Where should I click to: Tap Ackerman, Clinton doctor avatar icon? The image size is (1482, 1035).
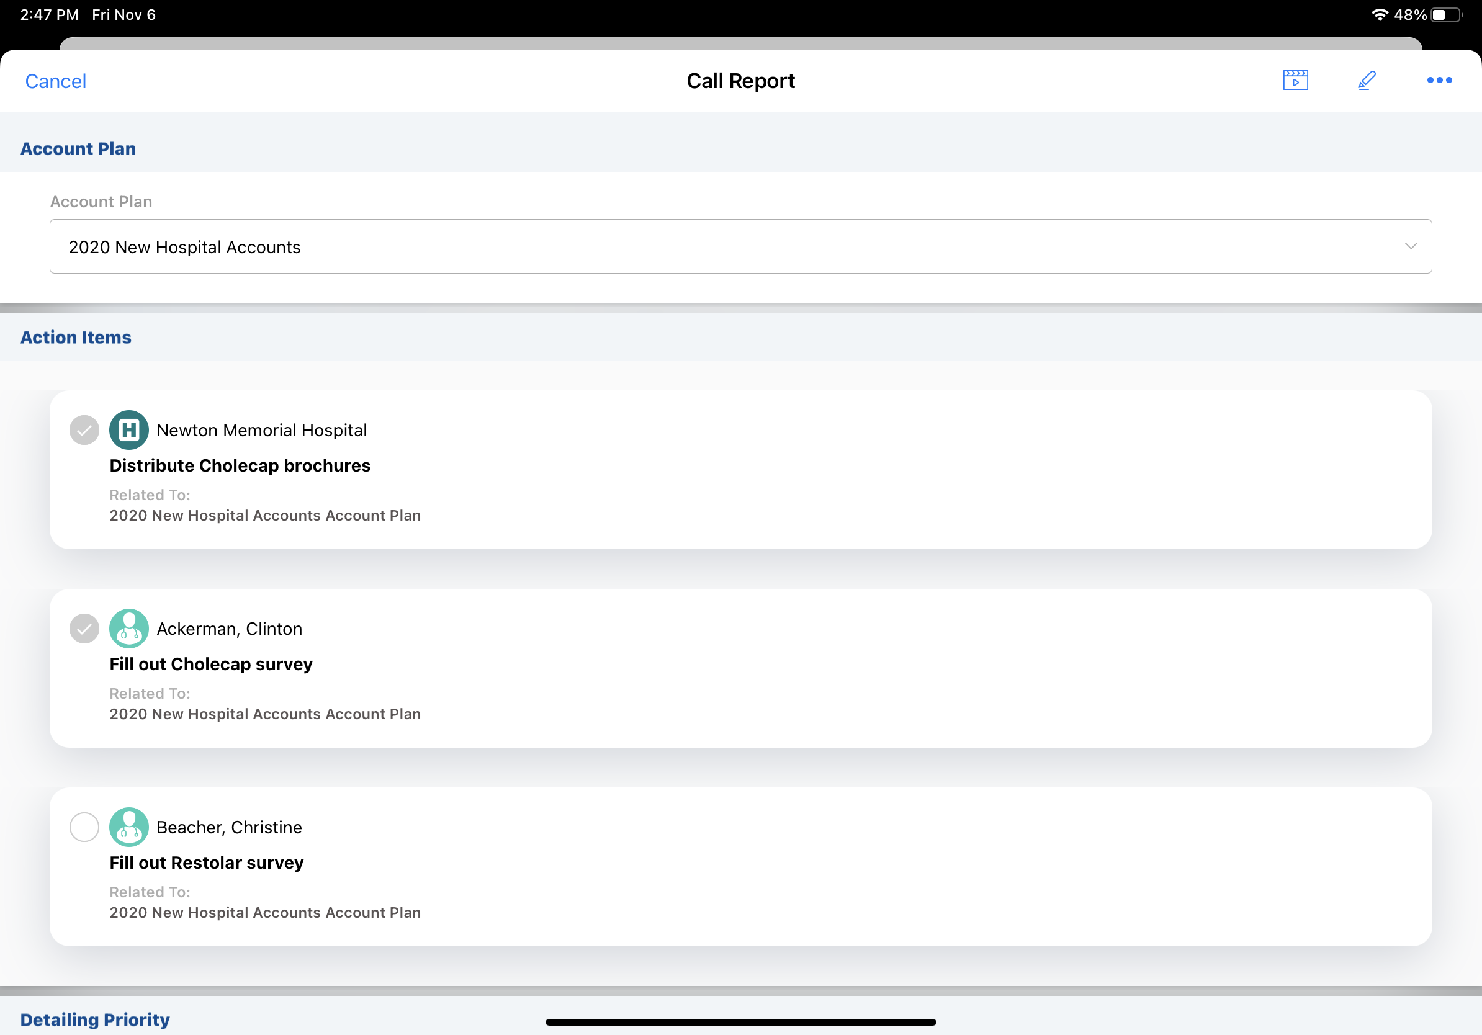[129, 629]
